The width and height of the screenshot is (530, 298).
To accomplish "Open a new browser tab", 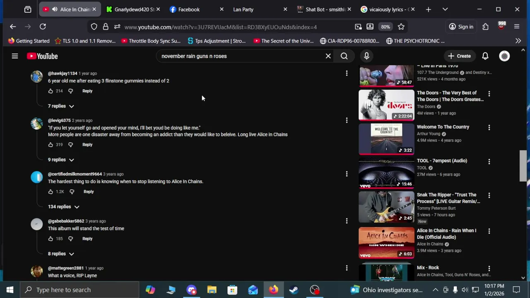I will tap(428, 9).
